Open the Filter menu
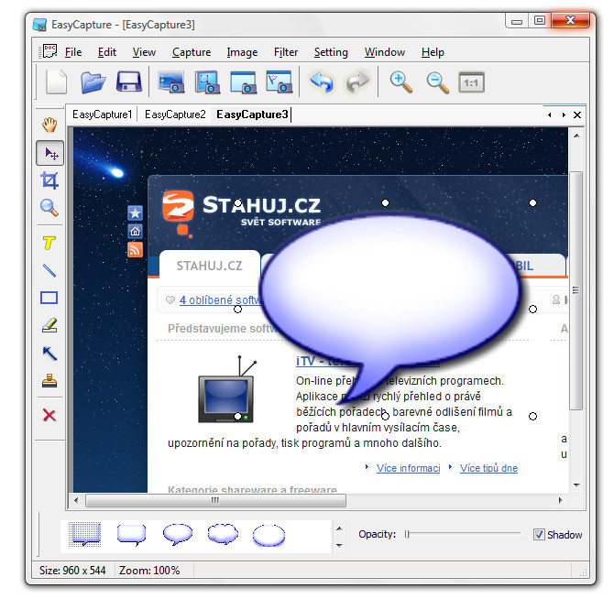This screenshot has height=599, width=614. tap(286, 52)
